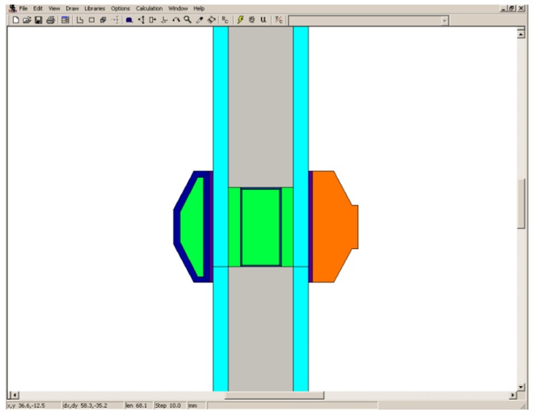Choose the eyedropper picker tool
This screenshot has width=534, height=413.
[x=199, y=20]
